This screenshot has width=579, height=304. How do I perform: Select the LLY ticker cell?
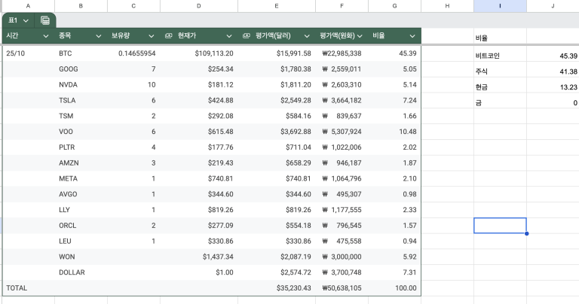pyautogui.click(x=81, y=210)
